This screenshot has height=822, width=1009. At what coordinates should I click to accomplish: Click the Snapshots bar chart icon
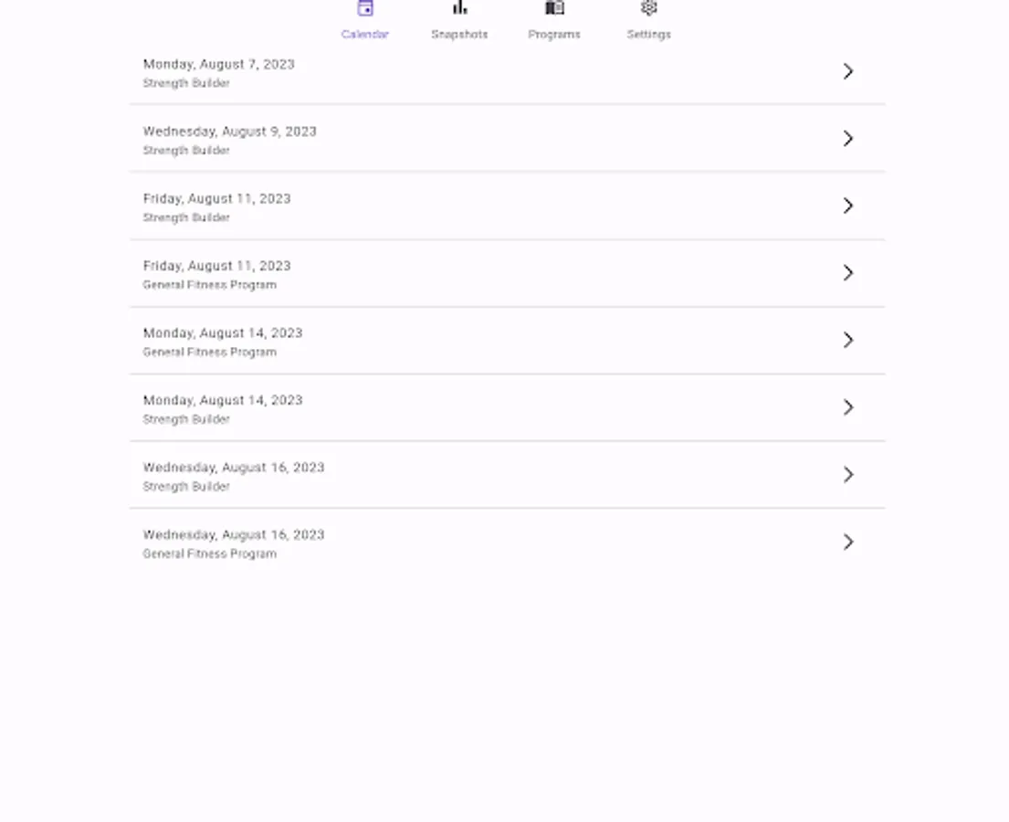459,8
